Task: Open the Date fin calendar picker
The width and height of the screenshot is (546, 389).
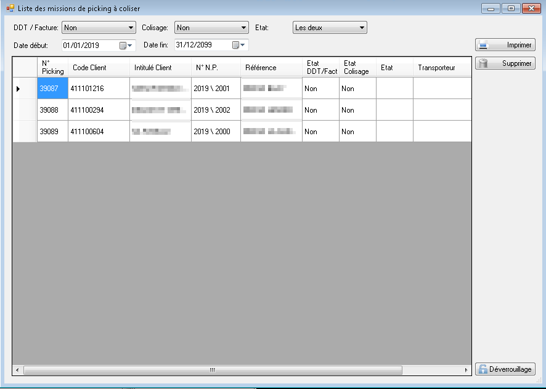Action: [x=239, y=45]
